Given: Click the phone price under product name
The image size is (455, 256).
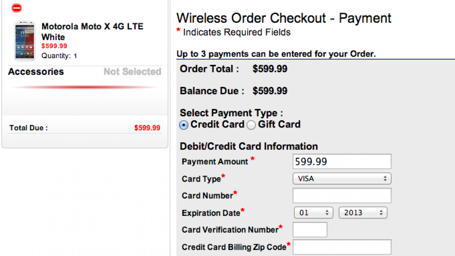Looking at the screenshot, I should (54, 46).
